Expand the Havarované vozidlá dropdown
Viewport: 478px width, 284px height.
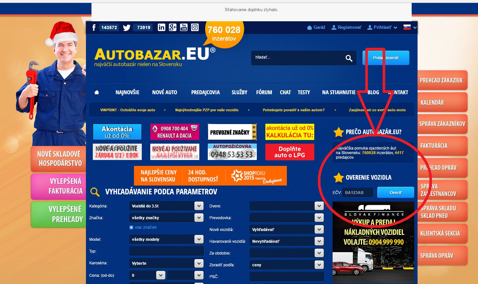(x=287, y=241)
